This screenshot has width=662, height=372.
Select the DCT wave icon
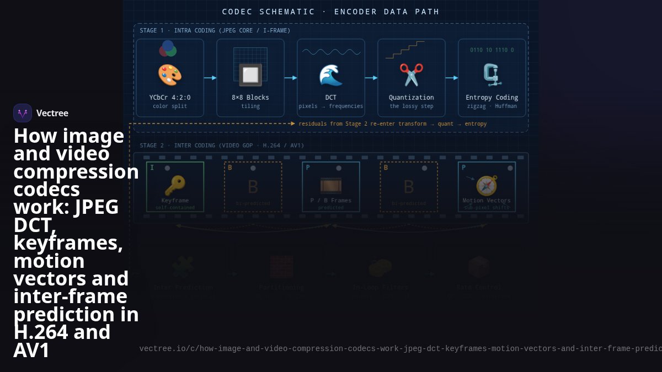pos(331,75)
